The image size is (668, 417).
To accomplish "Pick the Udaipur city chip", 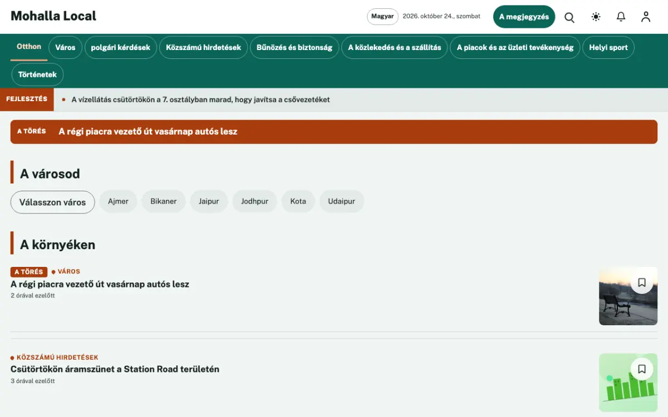I will [342, 201].
